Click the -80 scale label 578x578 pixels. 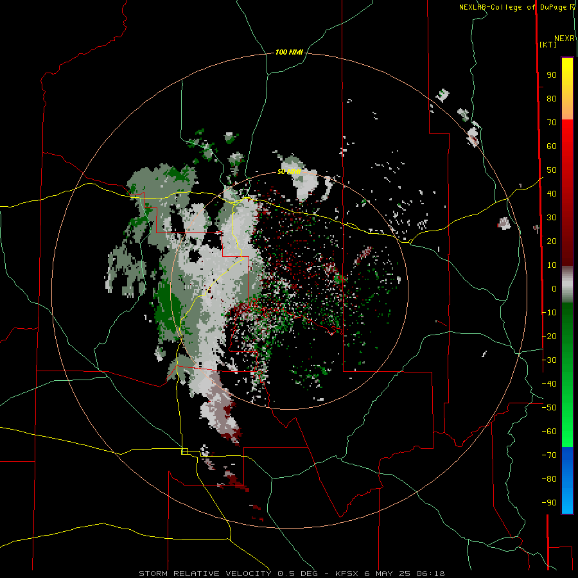pos(549,479)
